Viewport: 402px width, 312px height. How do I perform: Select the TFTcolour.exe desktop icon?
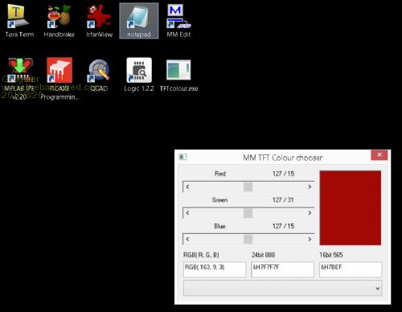178,76
